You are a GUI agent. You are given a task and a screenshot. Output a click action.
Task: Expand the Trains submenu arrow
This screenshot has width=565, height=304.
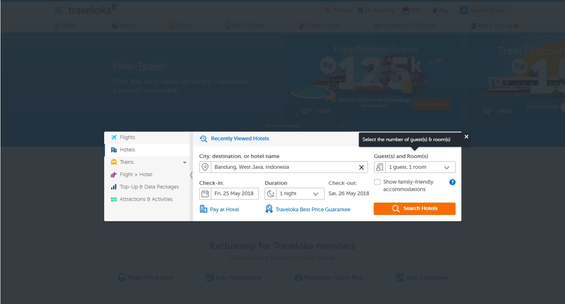[x=185, y=162]
